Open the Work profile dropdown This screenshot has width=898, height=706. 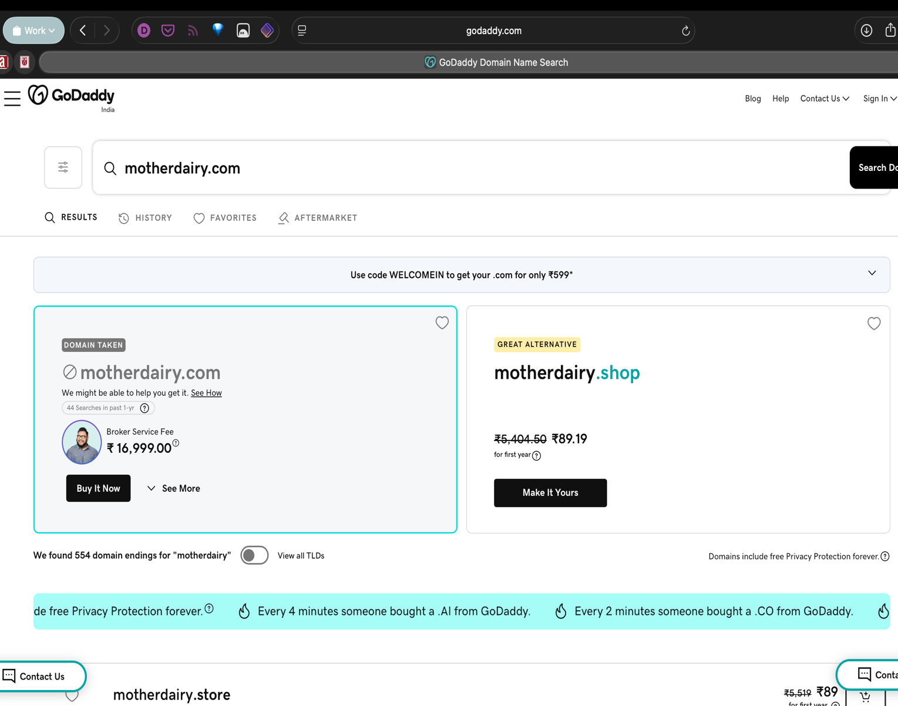tap(33, 31)
